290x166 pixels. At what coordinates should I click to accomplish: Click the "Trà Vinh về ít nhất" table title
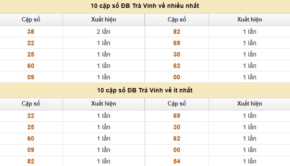[x=145, y=90]
